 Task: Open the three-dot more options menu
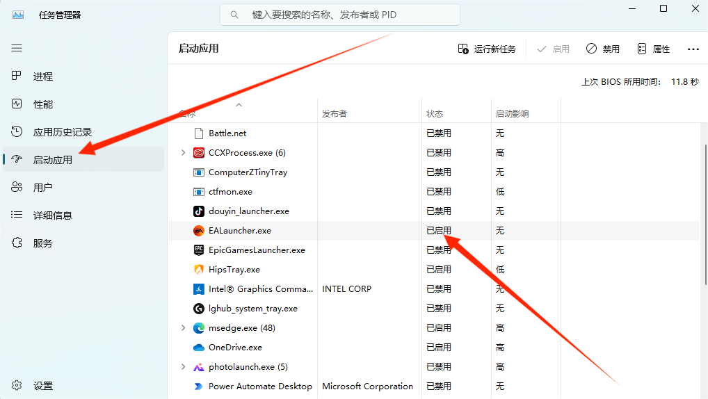coord(693,49)
